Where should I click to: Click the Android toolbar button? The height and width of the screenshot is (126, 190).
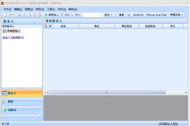point(138,15)
